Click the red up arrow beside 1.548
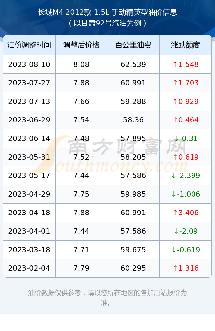The width and height of the screenshot is (215, 331). [x=175, y=65]
